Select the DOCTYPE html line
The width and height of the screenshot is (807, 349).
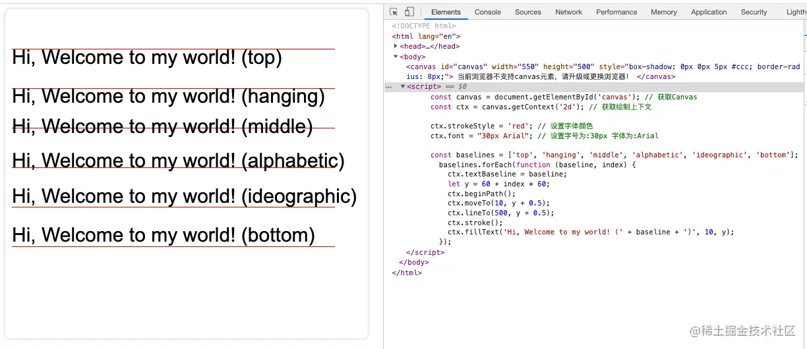coord(425,26)
